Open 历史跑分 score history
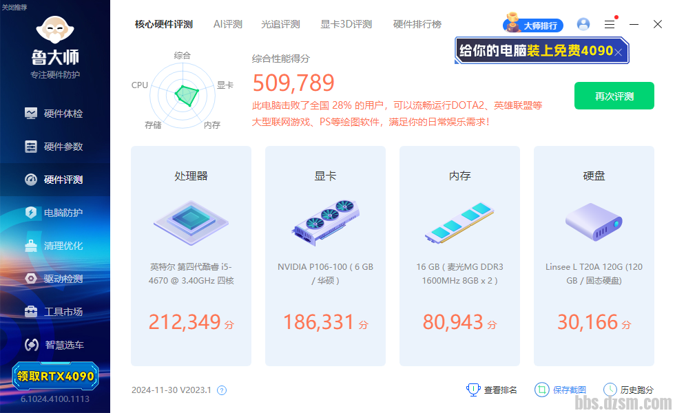 tap(628, 390)
